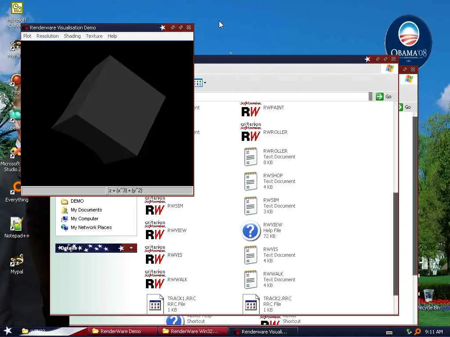Click the Start star button on taskbar

[7, 331]
